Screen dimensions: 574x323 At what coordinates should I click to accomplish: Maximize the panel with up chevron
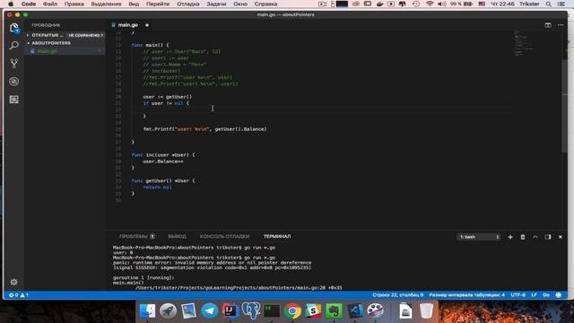click(x=535, y=237)
